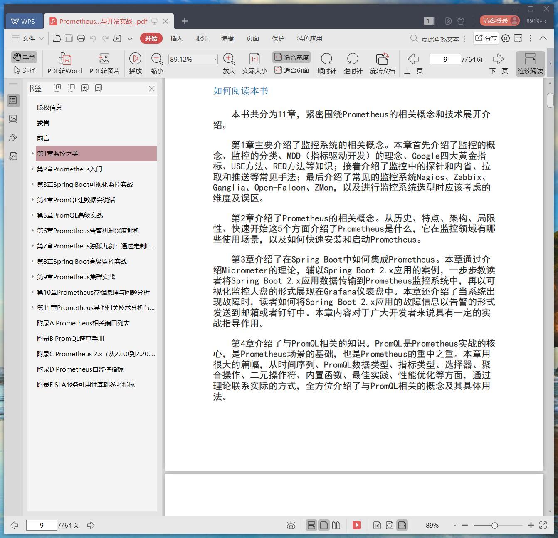The height and width of the screenshot is (538, 558).
Task: Close the Prometheus PDF document tab
Action: [x=165, y=21]
